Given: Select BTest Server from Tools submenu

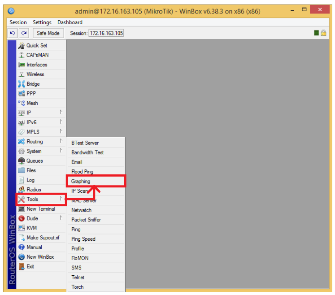Looking at the screenshot, I should [96, 143].
